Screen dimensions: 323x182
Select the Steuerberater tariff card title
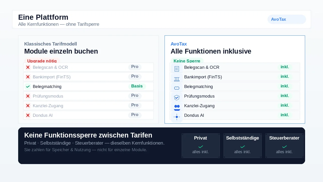[x=284, y=138]
